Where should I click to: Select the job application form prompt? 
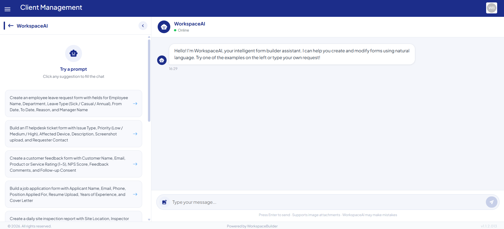click(74, 194)
